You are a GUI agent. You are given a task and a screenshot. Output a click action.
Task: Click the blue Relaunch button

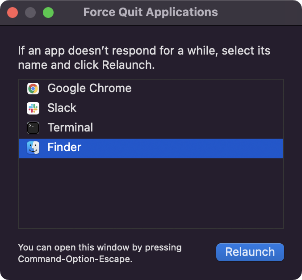pos(250,252)
